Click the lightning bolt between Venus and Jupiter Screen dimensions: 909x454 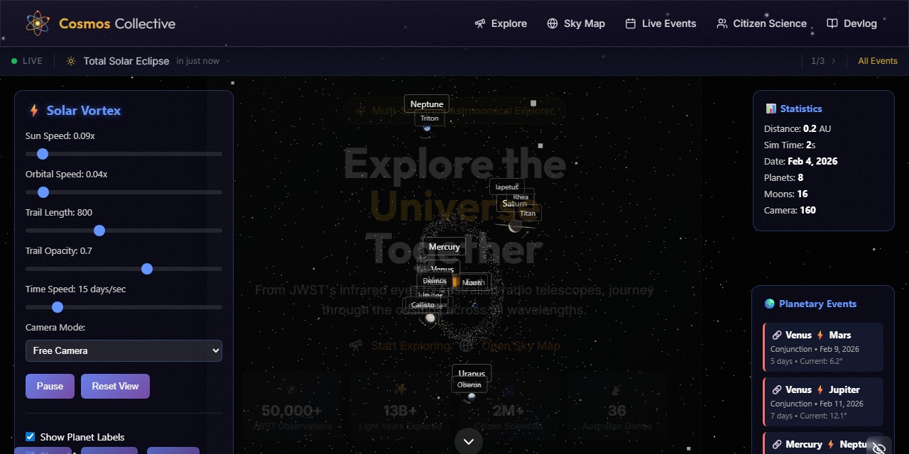(820, 389)
